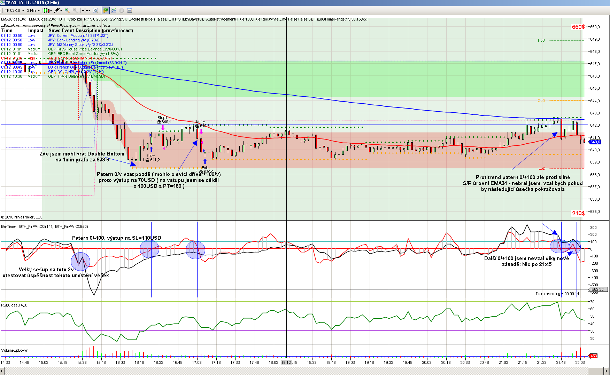
Task: Select the OoD level label
Action: [541, 101]
